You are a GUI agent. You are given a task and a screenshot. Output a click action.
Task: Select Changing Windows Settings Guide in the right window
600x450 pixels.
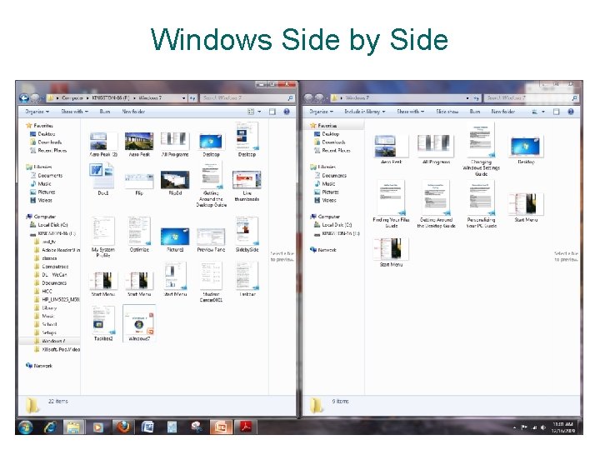[x=481, y=150]
